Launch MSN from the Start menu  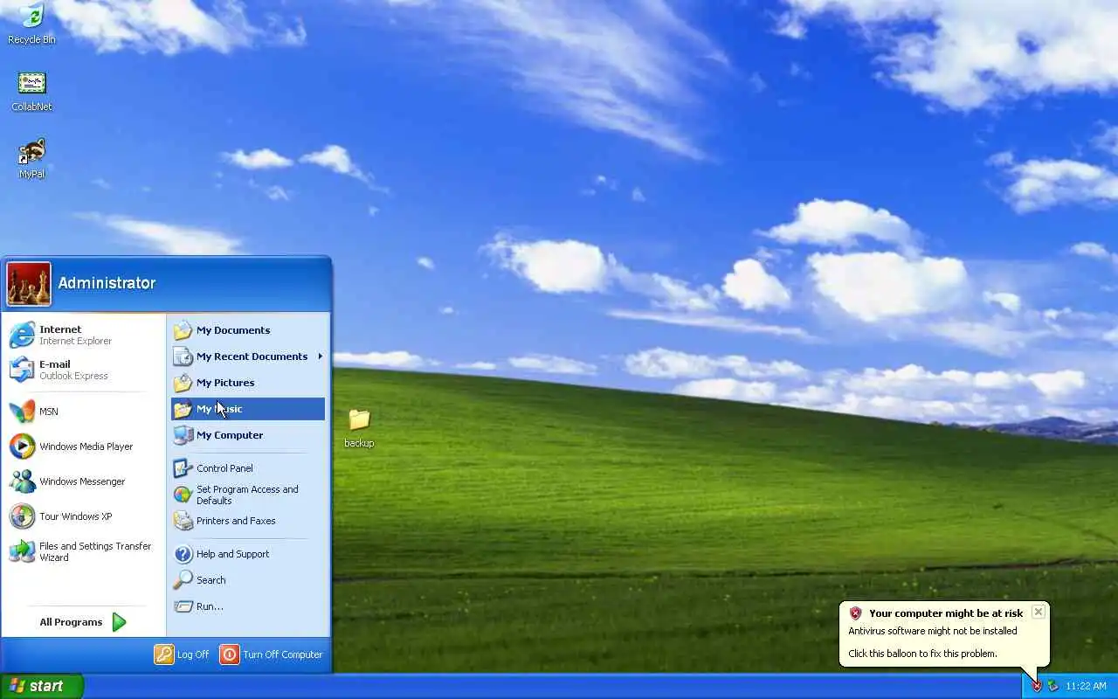click(83, 411)
